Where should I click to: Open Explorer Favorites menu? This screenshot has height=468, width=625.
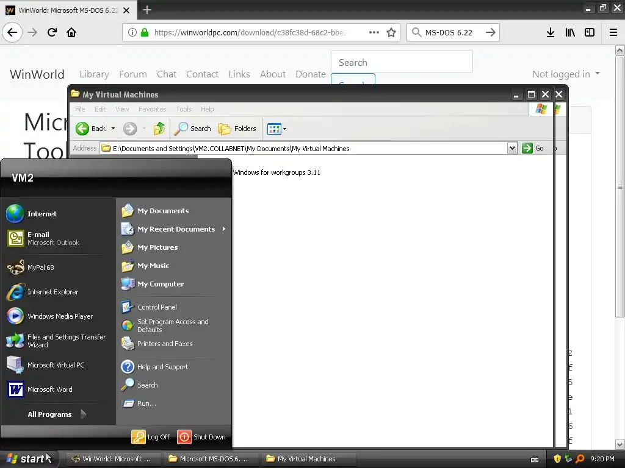pyautogui.click(x=152, y=109)
